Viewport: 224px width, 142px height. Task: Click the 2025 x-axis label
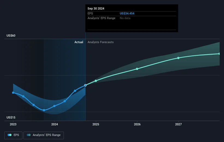[x=96, y=124]
